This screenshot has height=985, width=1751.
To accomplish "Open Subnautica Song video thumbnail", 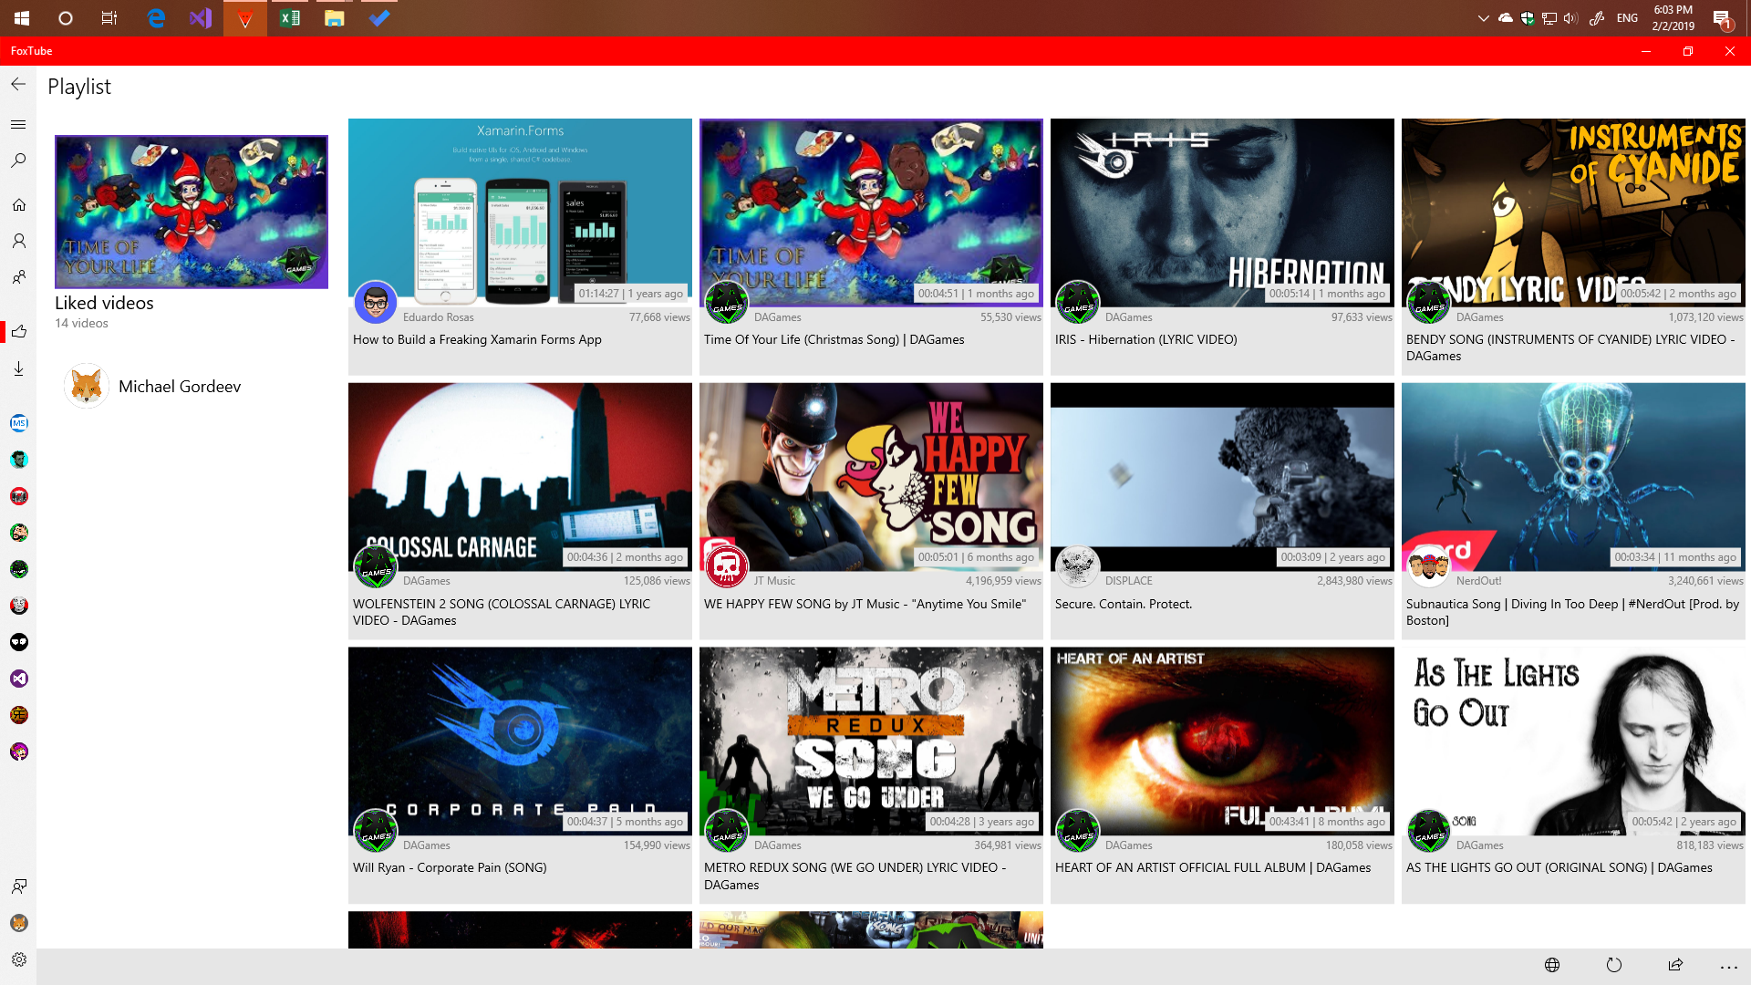I will point(1573,476).
